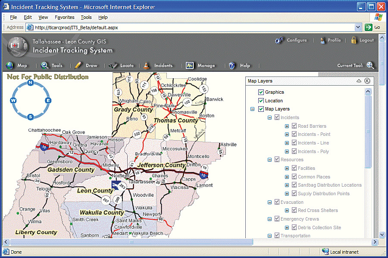The image size is (388, 258).
Task: Pan east using compass E
Action: tap(48, 100)
